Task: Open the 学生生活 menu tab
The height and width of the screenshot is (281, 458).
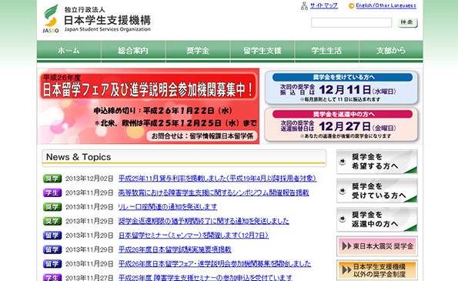Action: point(326,51)
